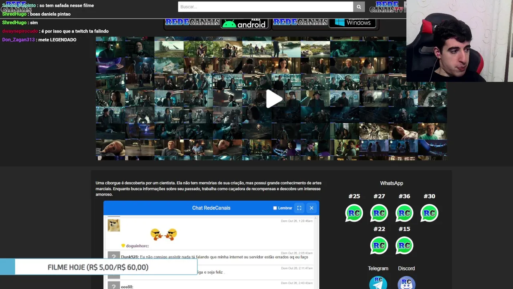Focus the Buscar search field
This screenshot has width=513, height=289.
click(265, 6)
